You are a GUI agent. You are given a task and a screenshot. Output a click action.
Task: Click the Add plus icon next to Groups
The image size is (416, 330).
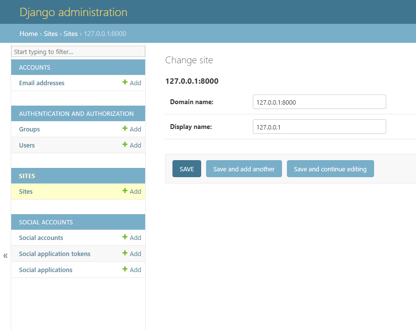pyautogui.click(x=125, y=129)
